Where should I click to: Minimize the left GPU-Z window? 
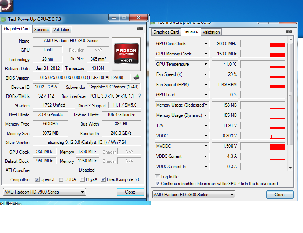pos(114,18)
